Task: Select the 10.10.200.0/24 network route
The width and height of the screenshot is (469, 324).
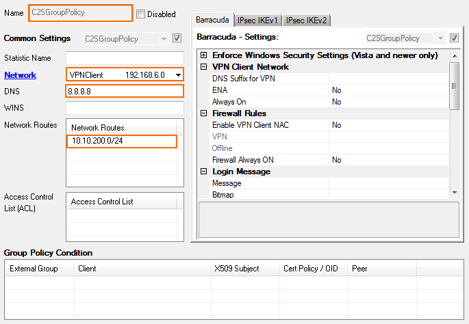Action: [x=122, y=141]
